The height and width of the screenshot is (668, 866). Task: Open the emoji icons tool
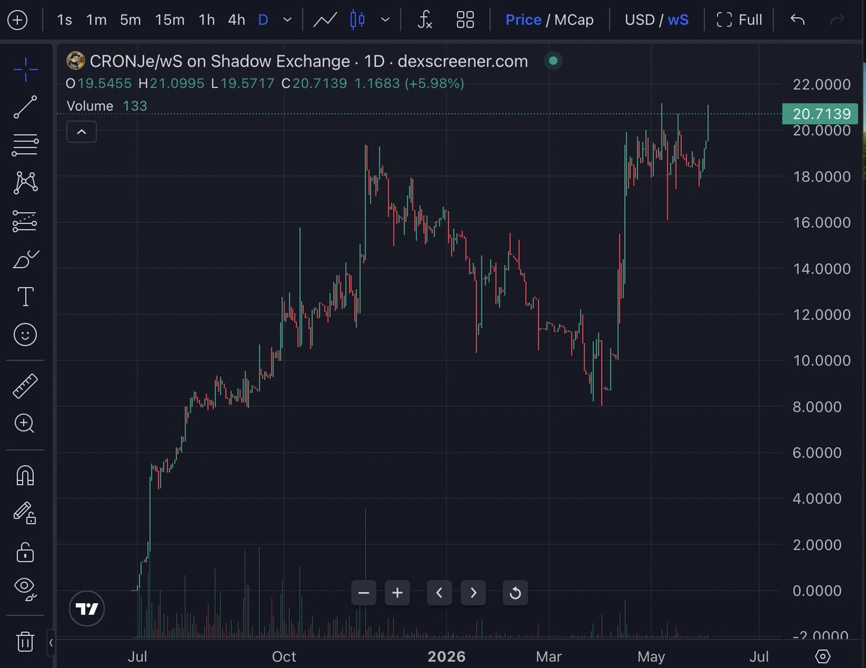[25, 334]
